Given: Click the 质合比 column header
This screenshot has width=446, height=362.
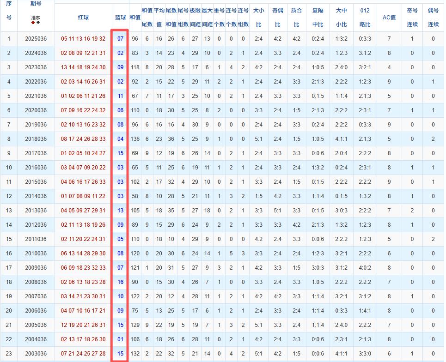Looking at the screenshot, I should click(x=296, y=17).
